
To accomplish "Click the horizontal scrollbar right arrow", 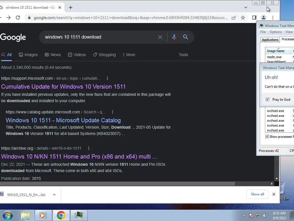I will [272, 184].
